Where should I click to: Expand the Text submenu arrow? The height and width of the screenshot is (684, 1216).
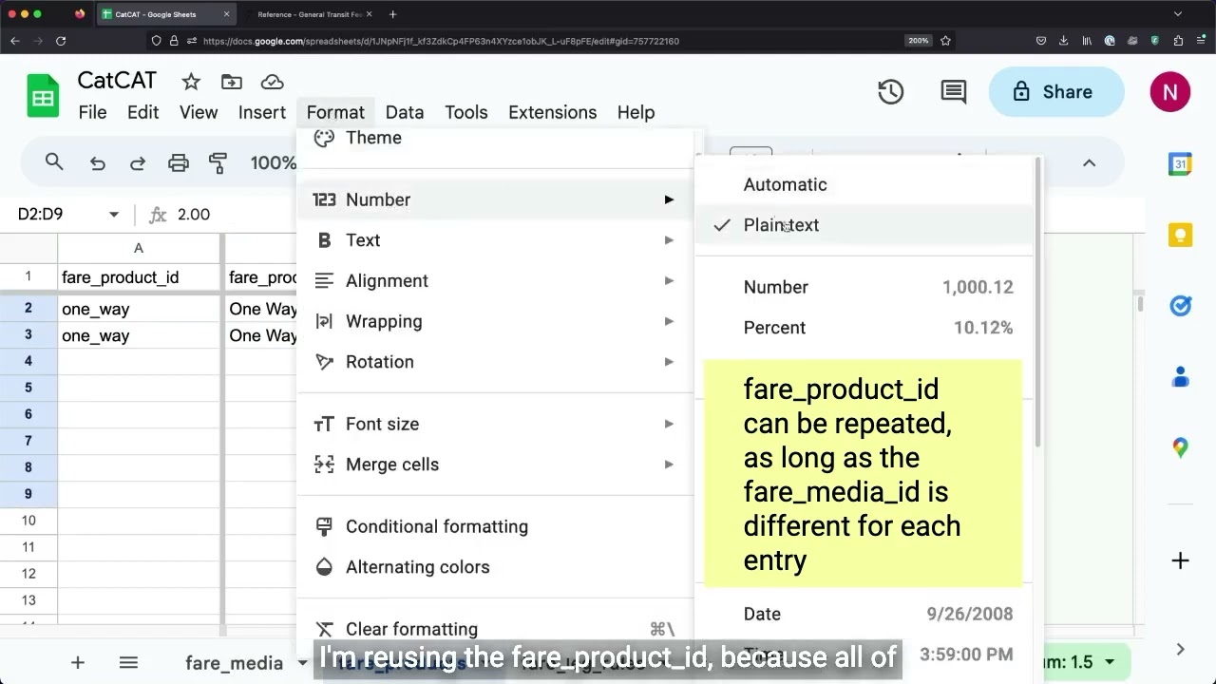point(669,240)
